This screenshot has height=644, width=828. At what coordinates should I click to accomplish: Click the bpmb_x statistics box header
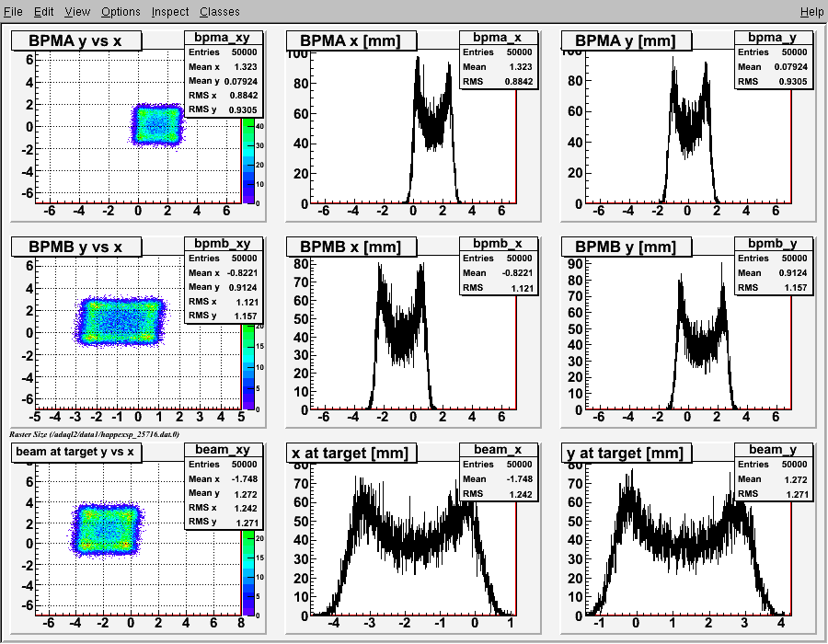click(x=498, y=244)
